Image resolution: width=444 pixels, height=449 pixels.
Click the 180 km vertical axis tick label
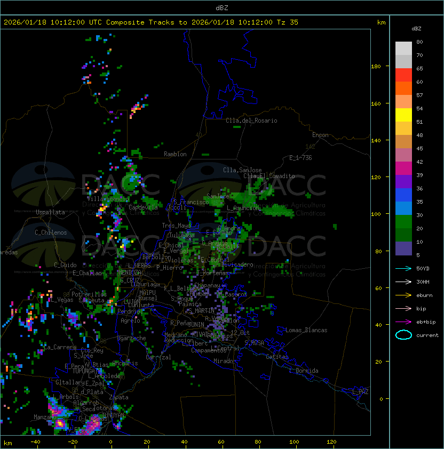coord(376,67)
